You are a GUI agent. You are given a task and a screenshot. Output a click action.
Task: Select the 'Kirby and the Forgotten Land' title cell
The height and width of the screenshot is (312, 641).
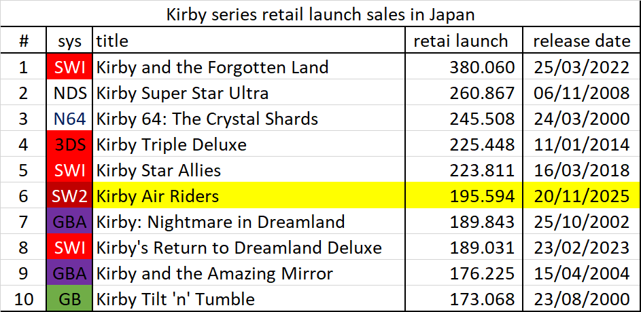click(212, 67)
